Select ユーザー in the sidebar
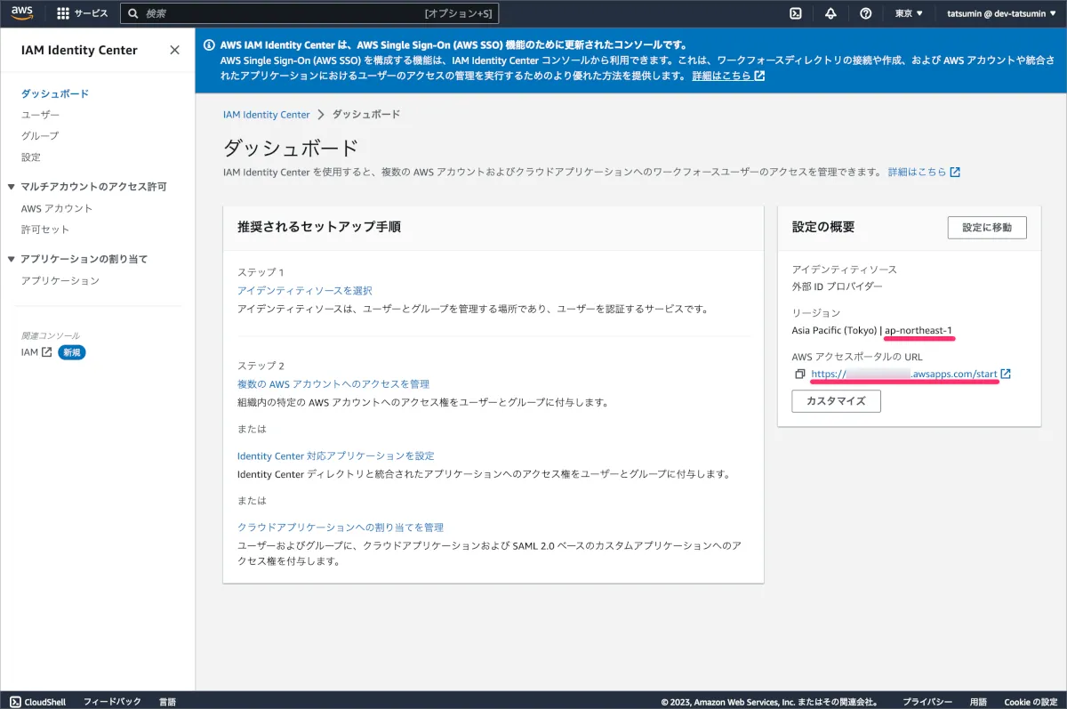The width and height of the screenshot is (1067, 709). coord(40,115)
